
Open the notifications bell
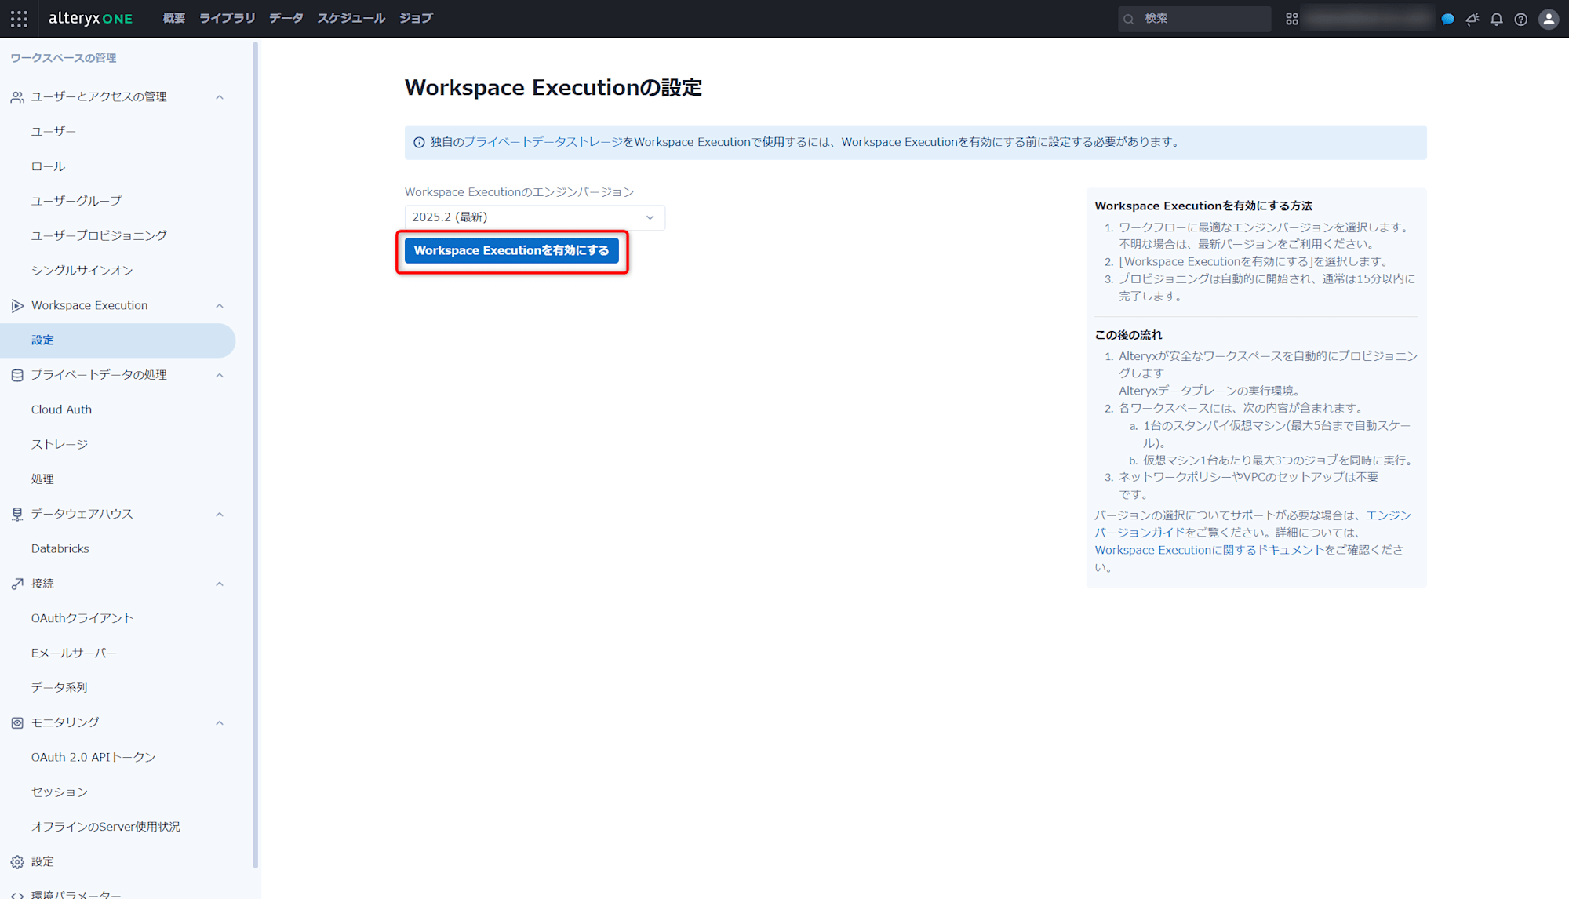tap(1496, 19)
